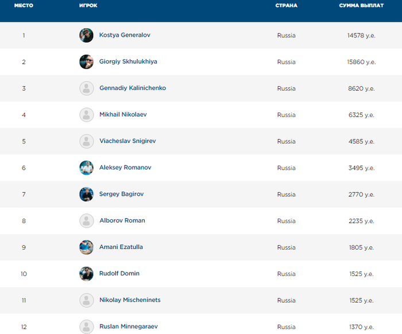Open Viacheslav Snigirev's player profile link
This screenshot has height=334, width=402.
pos(127,141)
